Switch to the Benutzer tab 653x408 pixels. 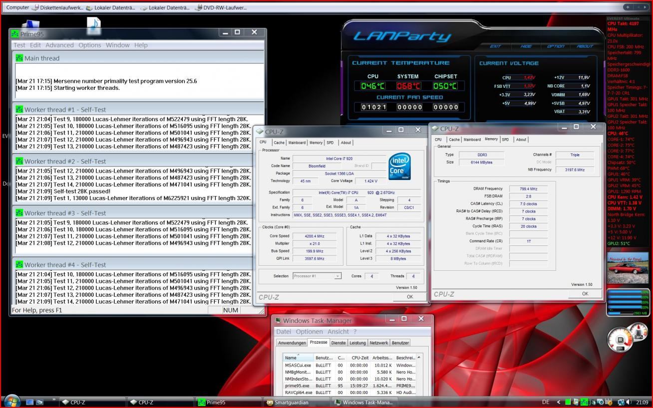click(400, 343)
